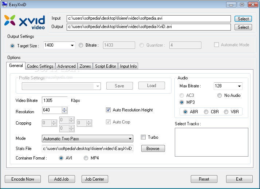260x189 pixels.
Task: Click the Reset button
Action: coord(204,179)
